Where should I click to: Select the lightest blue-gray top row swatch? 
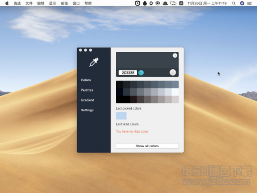point(175,84)
